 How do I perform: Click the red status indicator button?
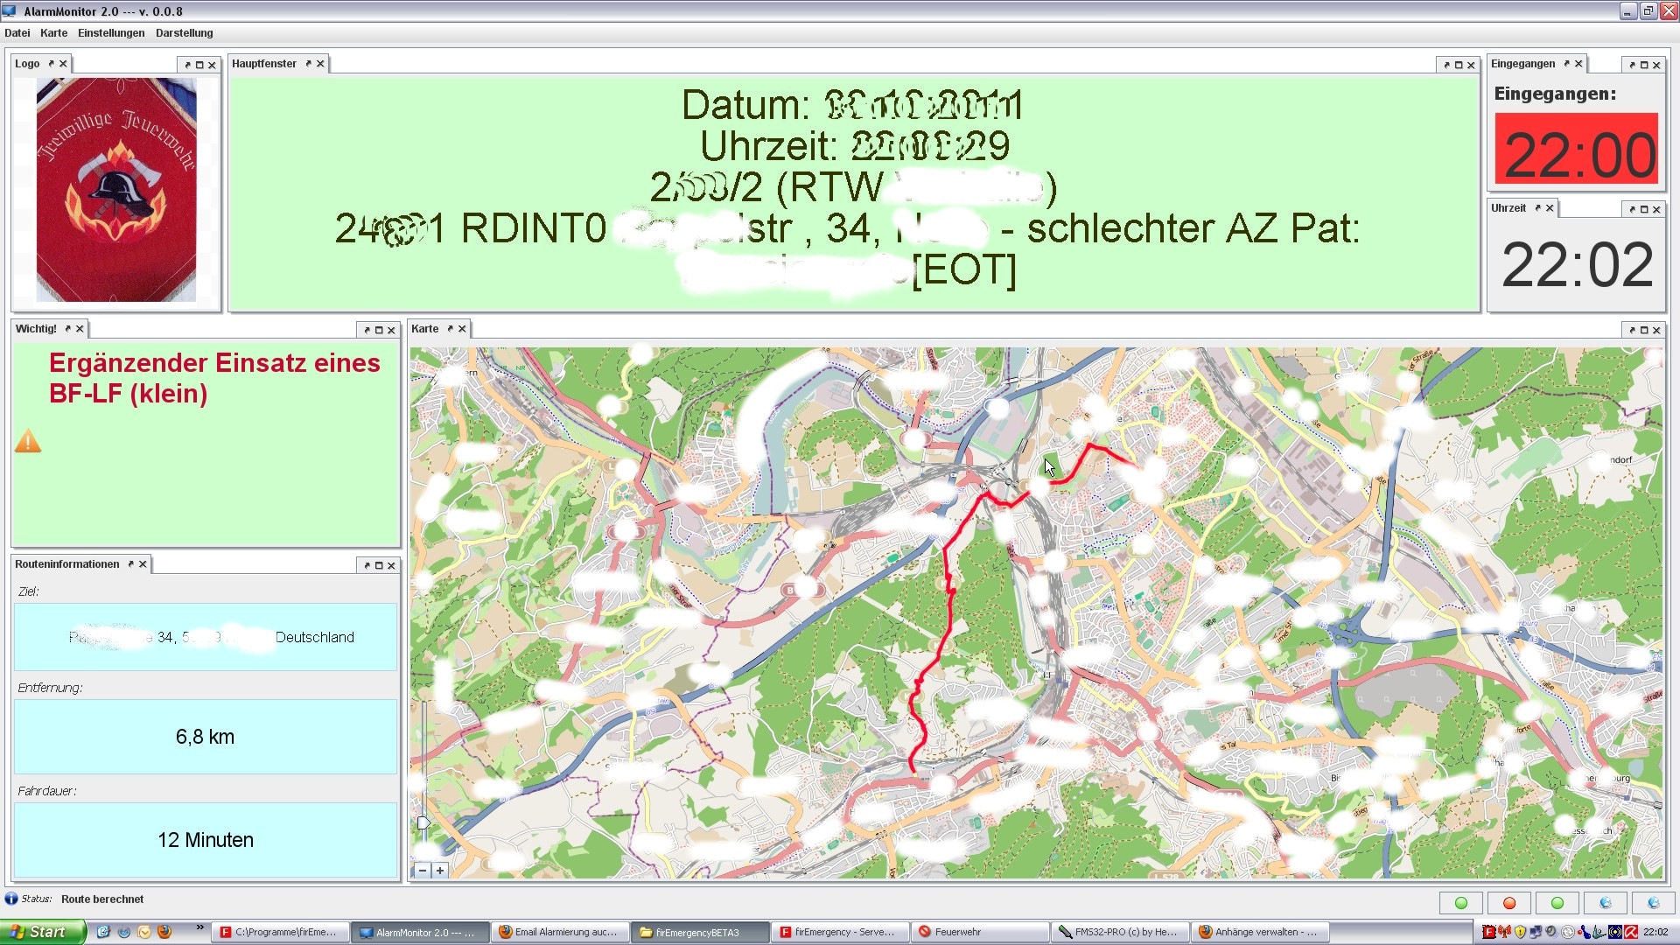tap(1508, 903)
